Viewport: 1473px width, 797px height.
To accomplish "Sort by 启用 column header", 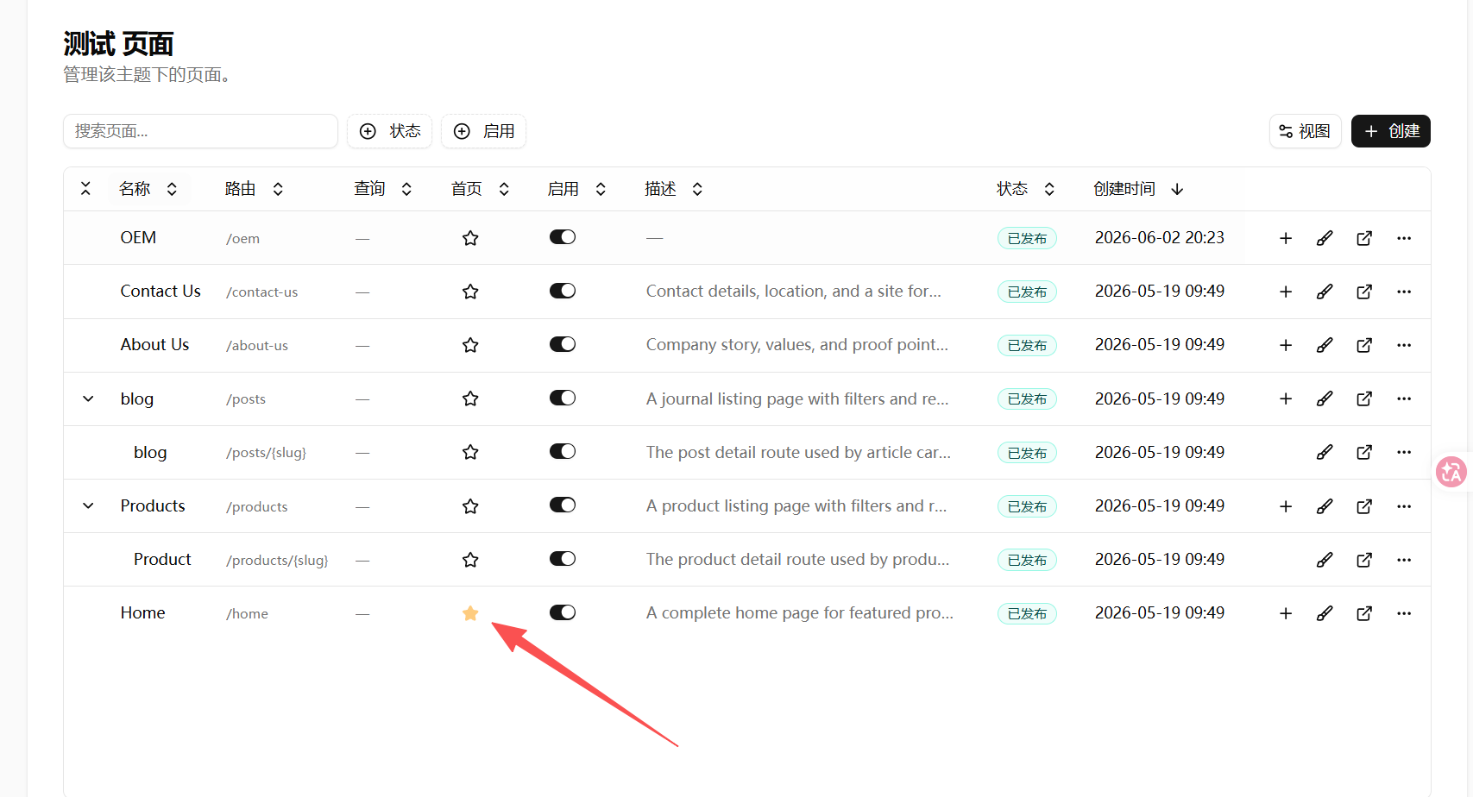I will tap(576, 189).
